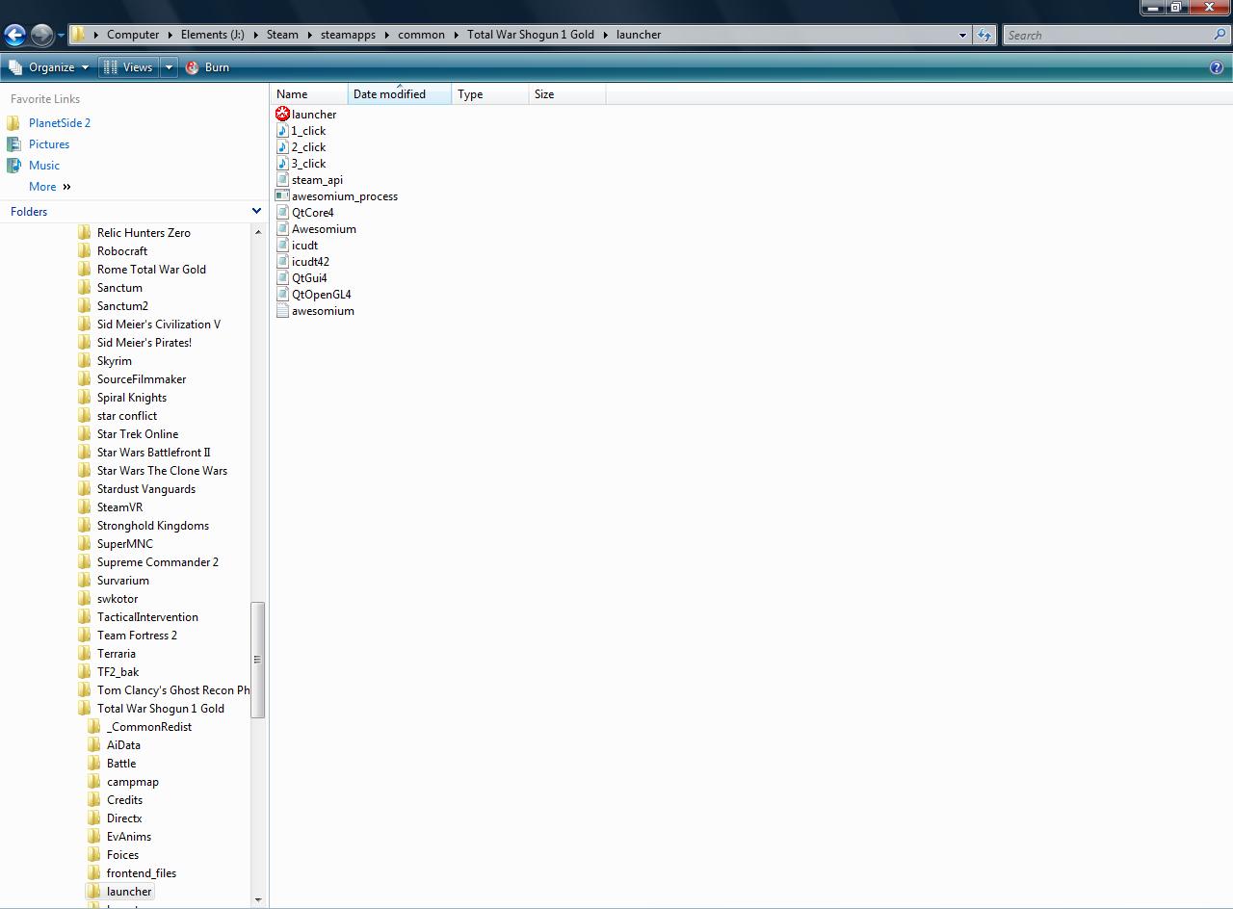Select Sid Meier's Civilization V in folder tree
The height and width of the screenshot is (909, 1233).
[159, 325]
